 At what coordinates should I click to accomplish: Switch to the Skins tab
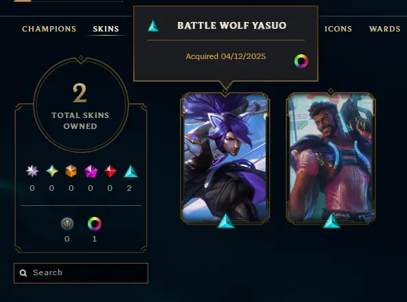pos(106,29)
